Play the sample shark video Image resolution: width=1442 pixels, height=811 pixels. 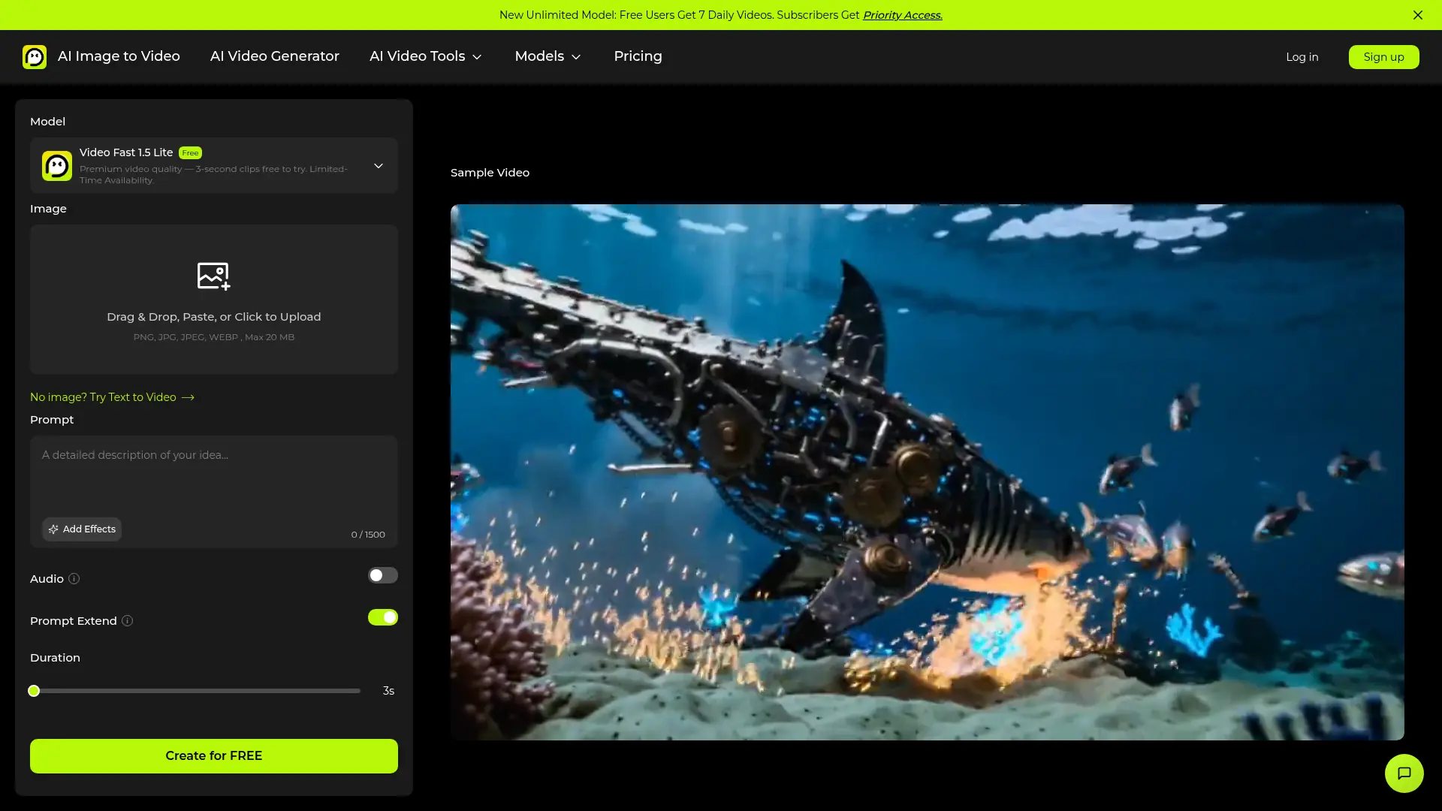click(x=928, y=472)
